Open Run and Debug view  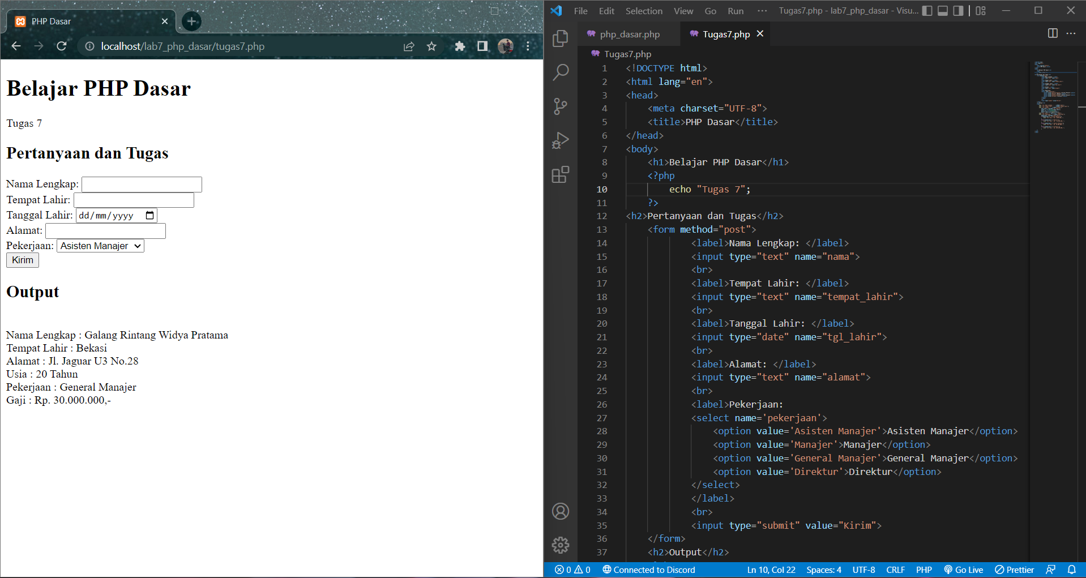click(x=560, y=140)
